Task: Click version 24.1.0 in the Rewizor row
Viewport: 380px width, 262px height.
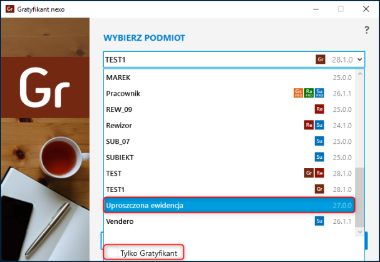Action: [342, 126]
